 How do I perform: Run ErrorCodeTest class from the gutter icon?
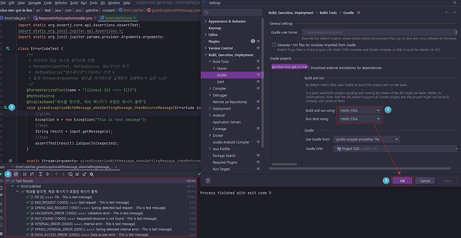8,49
